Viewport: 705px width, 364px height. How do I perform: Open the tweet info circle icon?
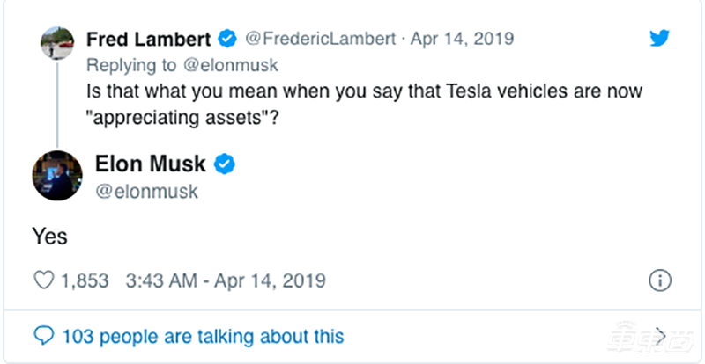click(659, 281)
